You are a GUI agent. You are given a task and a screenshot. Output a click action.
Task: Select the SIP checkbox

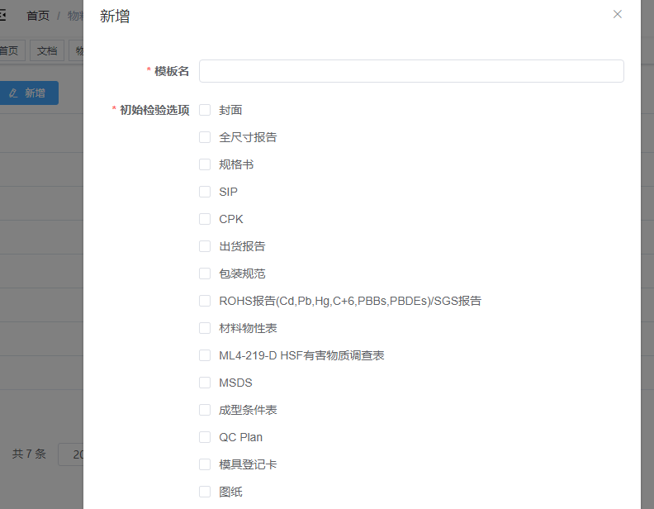point(205,192)
